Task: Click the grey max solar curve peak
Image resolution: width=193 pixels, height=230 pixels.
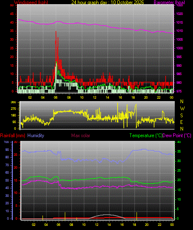Action: click(x=108, y=215)
